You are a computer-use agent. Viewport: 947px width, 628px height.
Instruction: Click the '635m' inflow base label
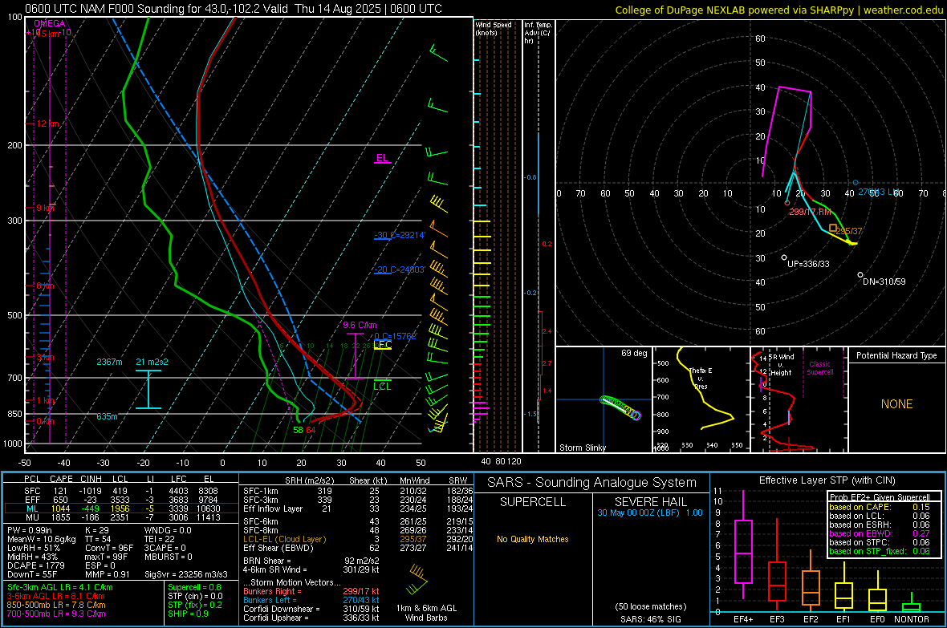point(107,416)
